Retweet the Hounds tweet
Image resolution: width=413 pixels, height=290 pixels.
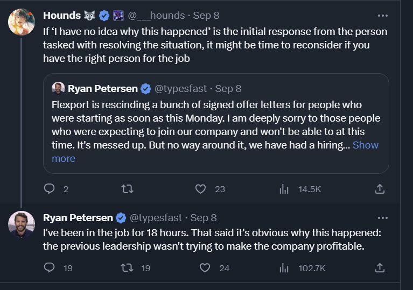tap(128, 189)
